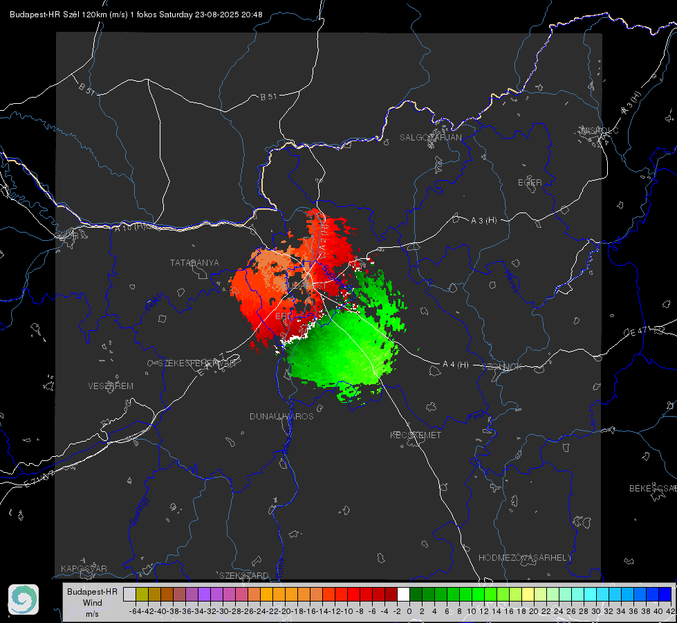The height and width of the screenshot is (623, 677).
Task: Click the KECSKEMÉT city label
Action: (x=416, y=435)
